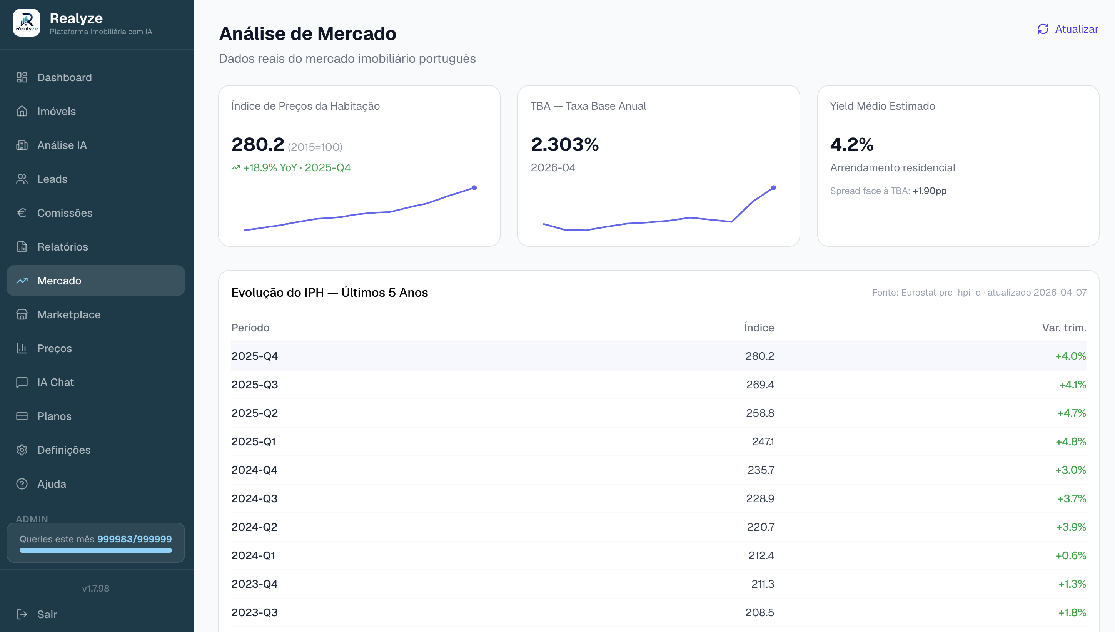Viewport: 1115px width, 632px height.
Task: Click the Sair logout arrow icon
Action: click(22, 614)
